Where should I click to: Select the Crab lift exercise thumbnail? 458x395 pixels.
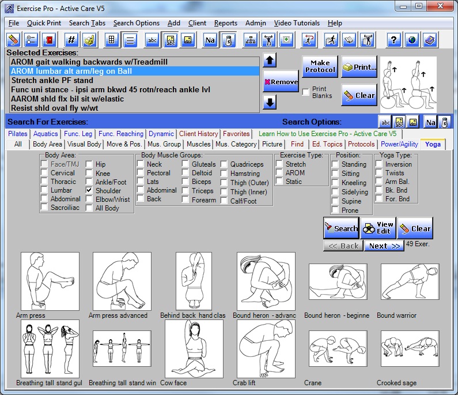(x=266, y=348)
